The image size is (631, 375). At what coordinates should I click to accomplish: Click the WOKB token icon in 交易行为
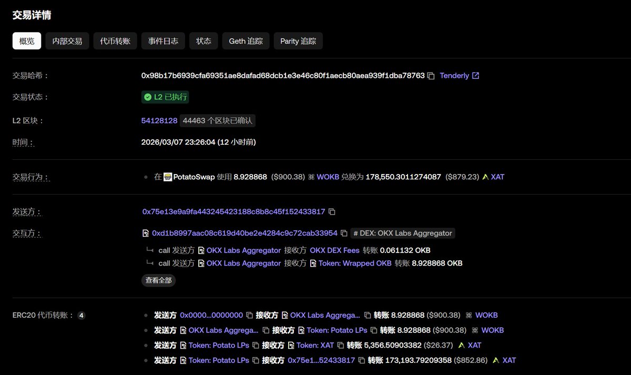click(x=311, y=177)
